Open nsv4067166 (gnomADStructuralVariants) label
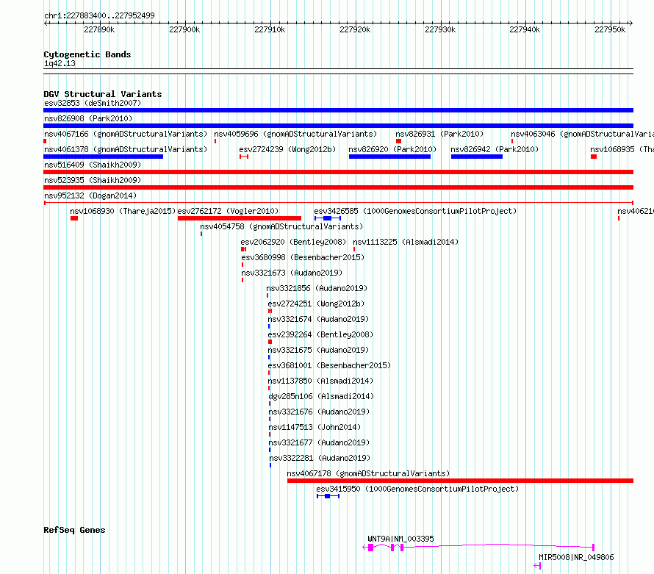Viewport: 654px width, 574px height. (x=126, y=134)
